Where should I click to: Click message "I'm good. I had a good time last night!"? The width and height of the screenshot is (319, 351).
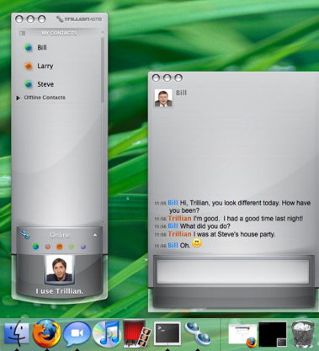click(248, 218)
